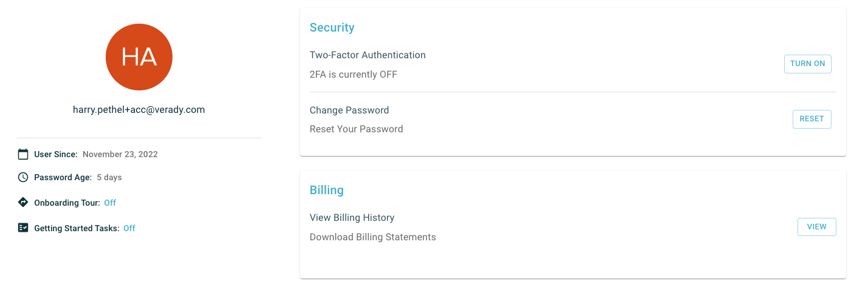The image size is (854, 287).
Task: Click the Change Password label
Action: click(x=349, y=110)
